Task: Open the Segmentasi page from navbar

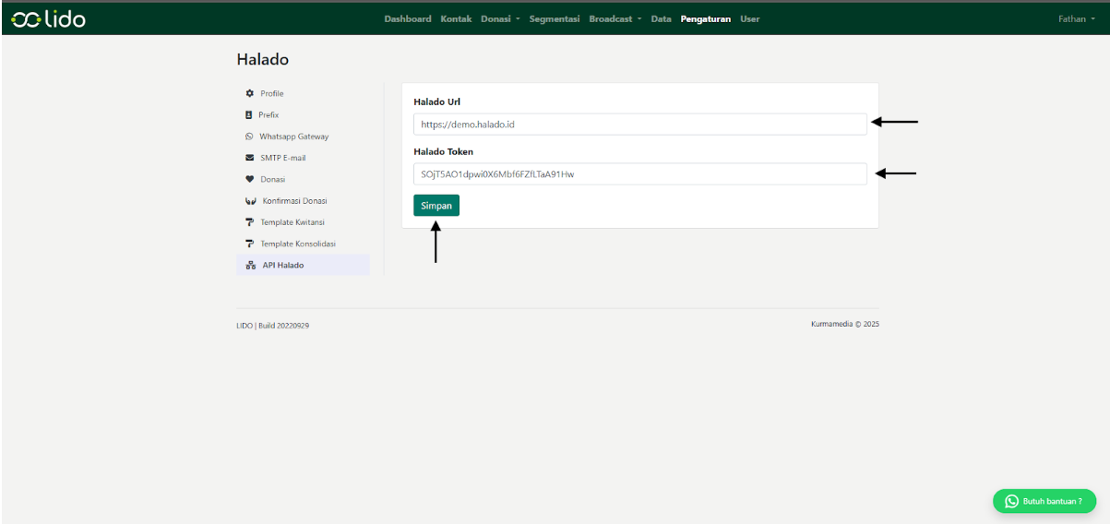Action: tap(554, 19)
